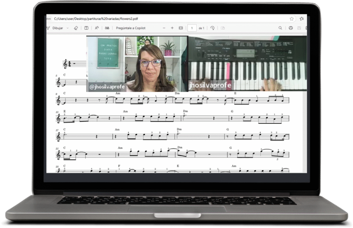The image size is (353, 228).
Task: Toggle the add text box tool
Action: tap(87, 28)
